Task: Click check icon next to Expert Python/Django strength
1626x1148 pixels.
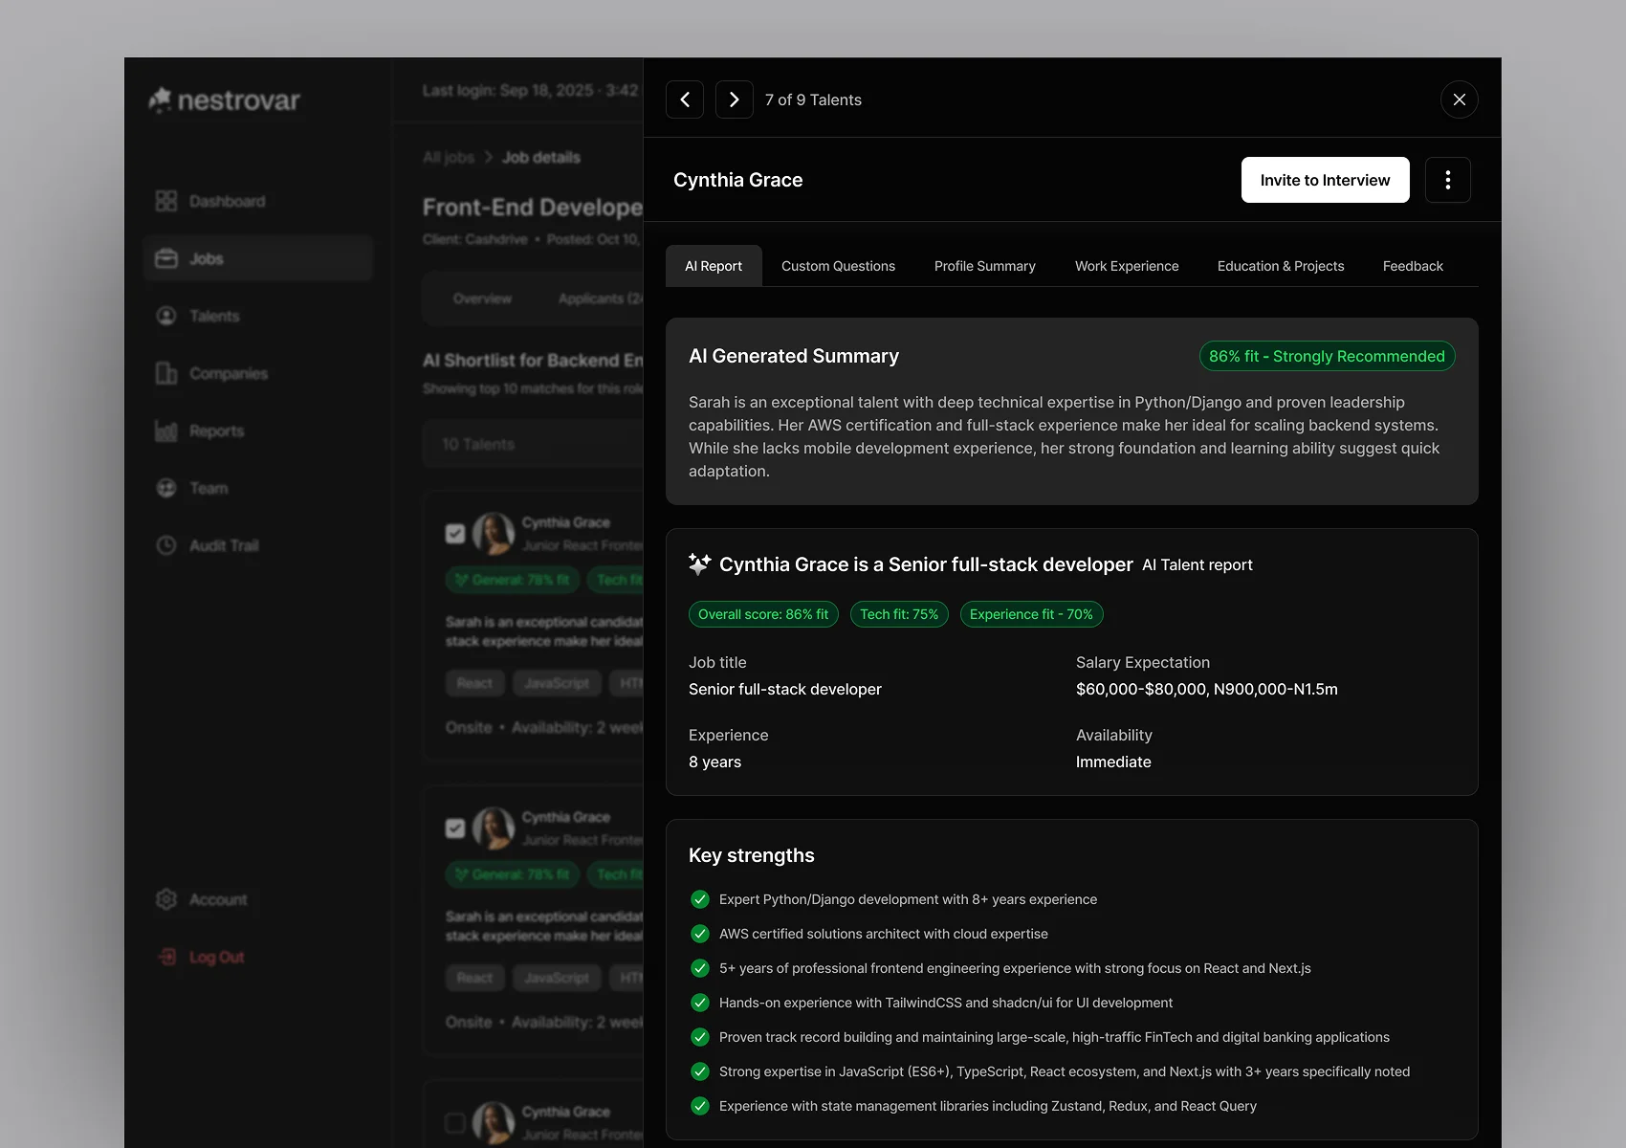Action: [x=700, y=899]
